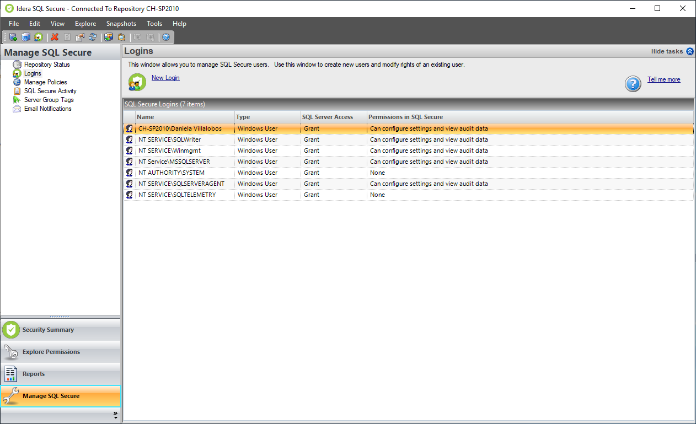
Task: Click the user icon for NT SERVICE\SQLTELEMETRY
Action: [x=130, y=195]
